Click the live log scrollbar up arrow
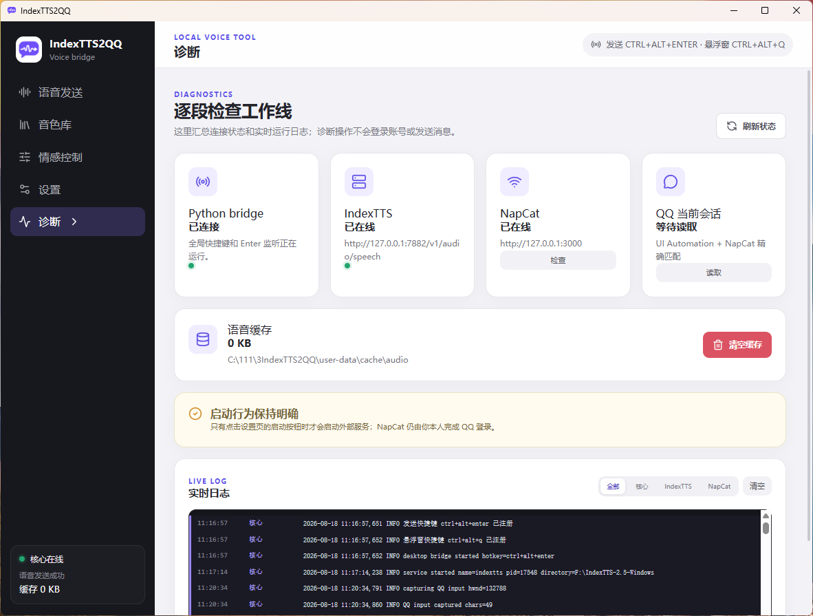This screenshot has height=616, width=813. click(766, 516)
